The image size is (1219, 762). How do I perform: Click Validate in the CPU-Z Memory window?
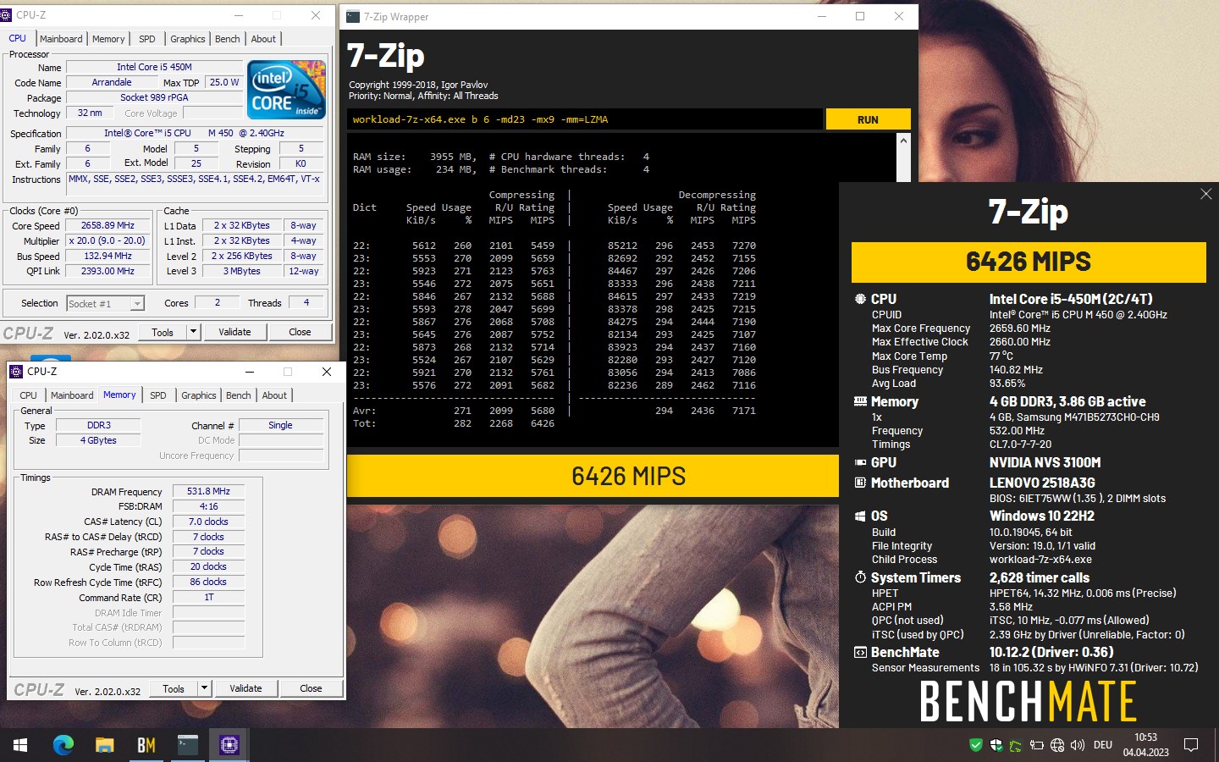(x=245, y=688)
